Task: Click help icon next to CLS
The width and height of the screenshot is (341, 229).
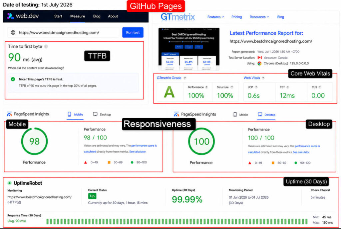Action: (x=320, y=87)
